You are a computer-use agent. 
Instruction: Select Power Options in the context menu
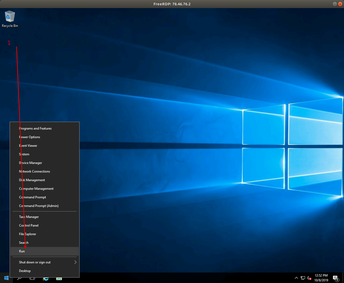[45, 137]
